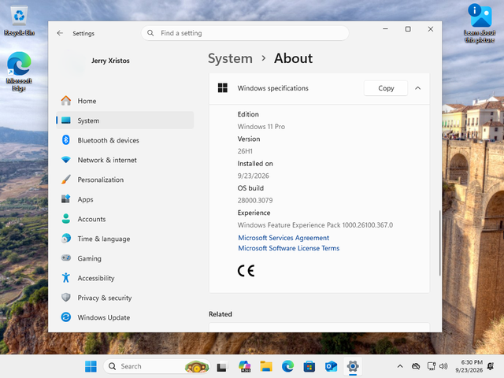The width and height of the screenshot is (504, 378).
Task: Open Network & internet settings
Action: tap(124, 160)
